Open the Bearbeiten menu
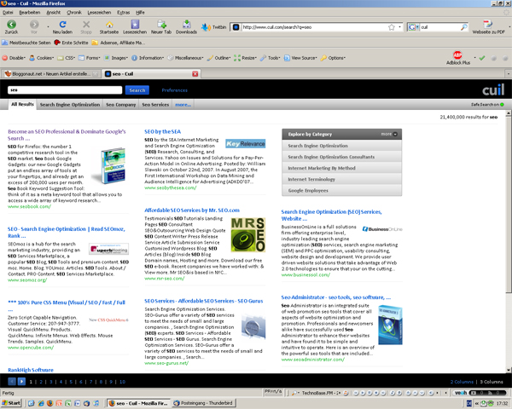 click(29, 13)
